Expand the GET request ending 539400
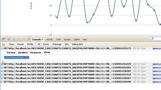The width and height of the screenshot is (161, 90). 2,82
